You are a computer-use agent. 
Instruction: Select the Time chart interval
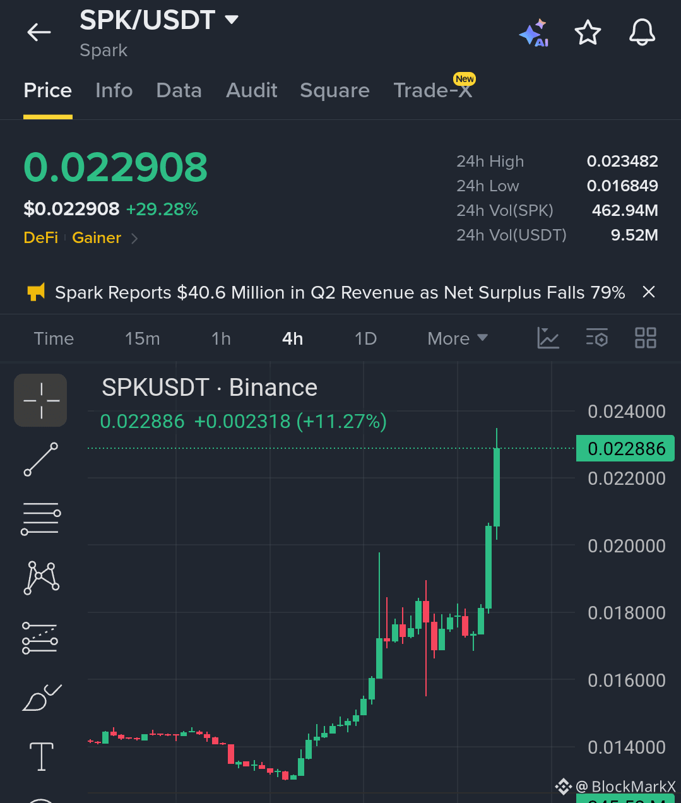tap(54, 339)
